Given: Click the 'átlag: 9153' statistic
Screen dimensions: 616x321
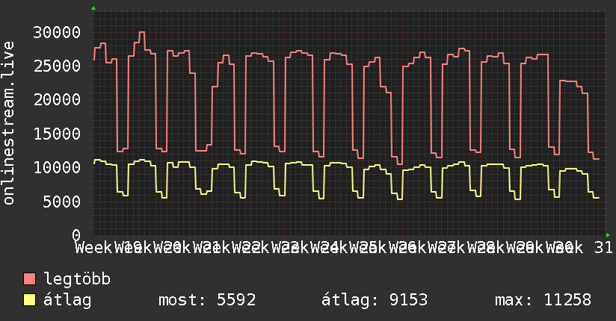Looking at the screenshot, I should coord(375,300).
